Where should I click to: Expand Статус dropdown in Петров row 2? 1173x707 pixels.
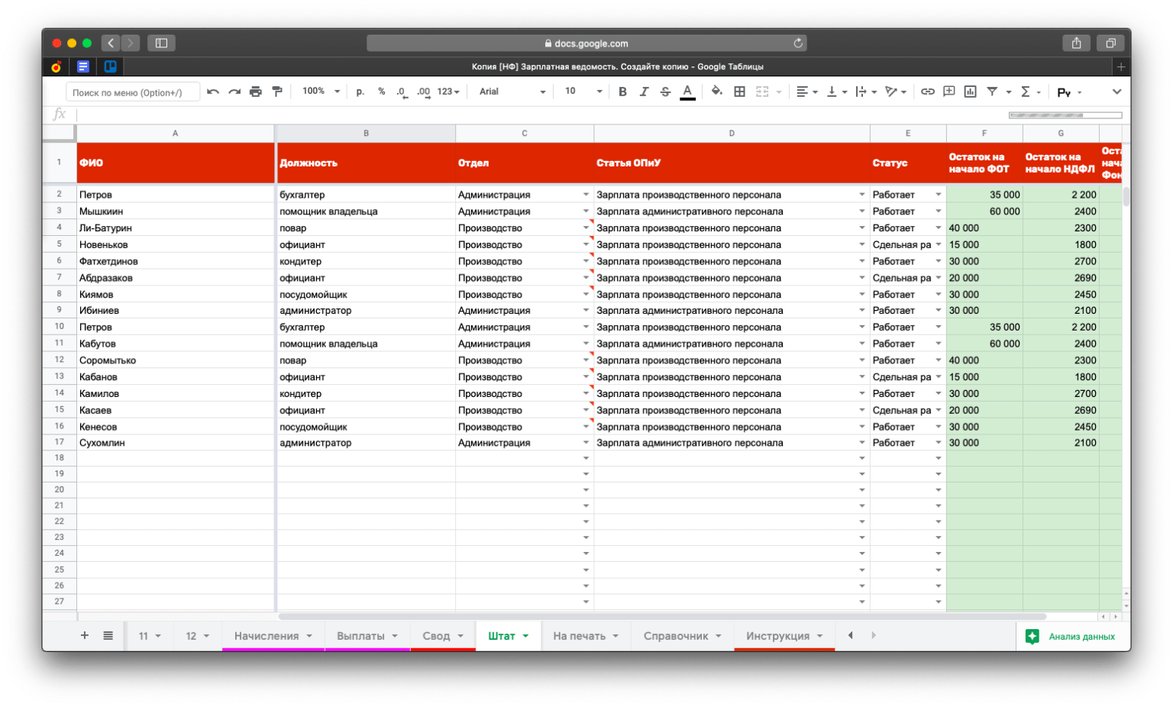[x=939, y=195]
